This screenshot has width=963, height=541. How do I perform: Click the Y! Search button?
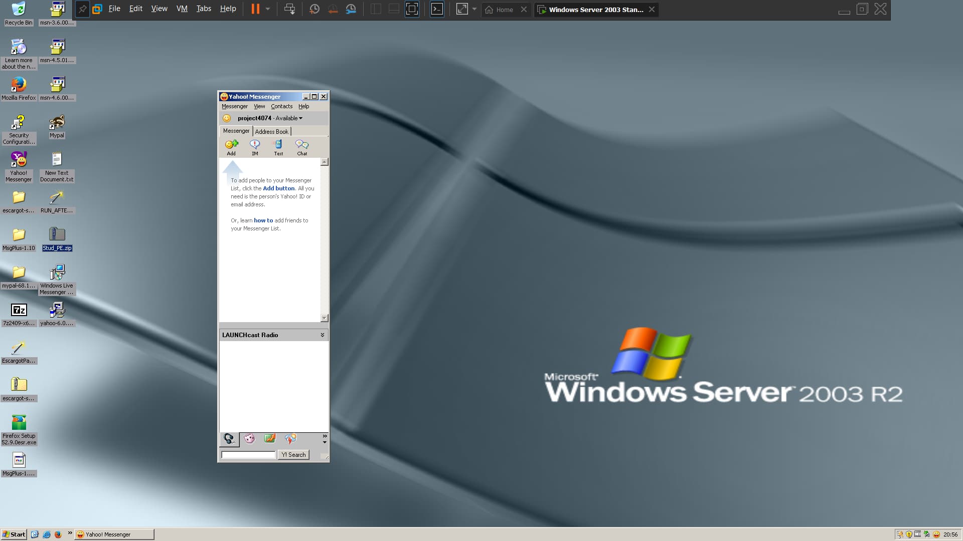293,455
